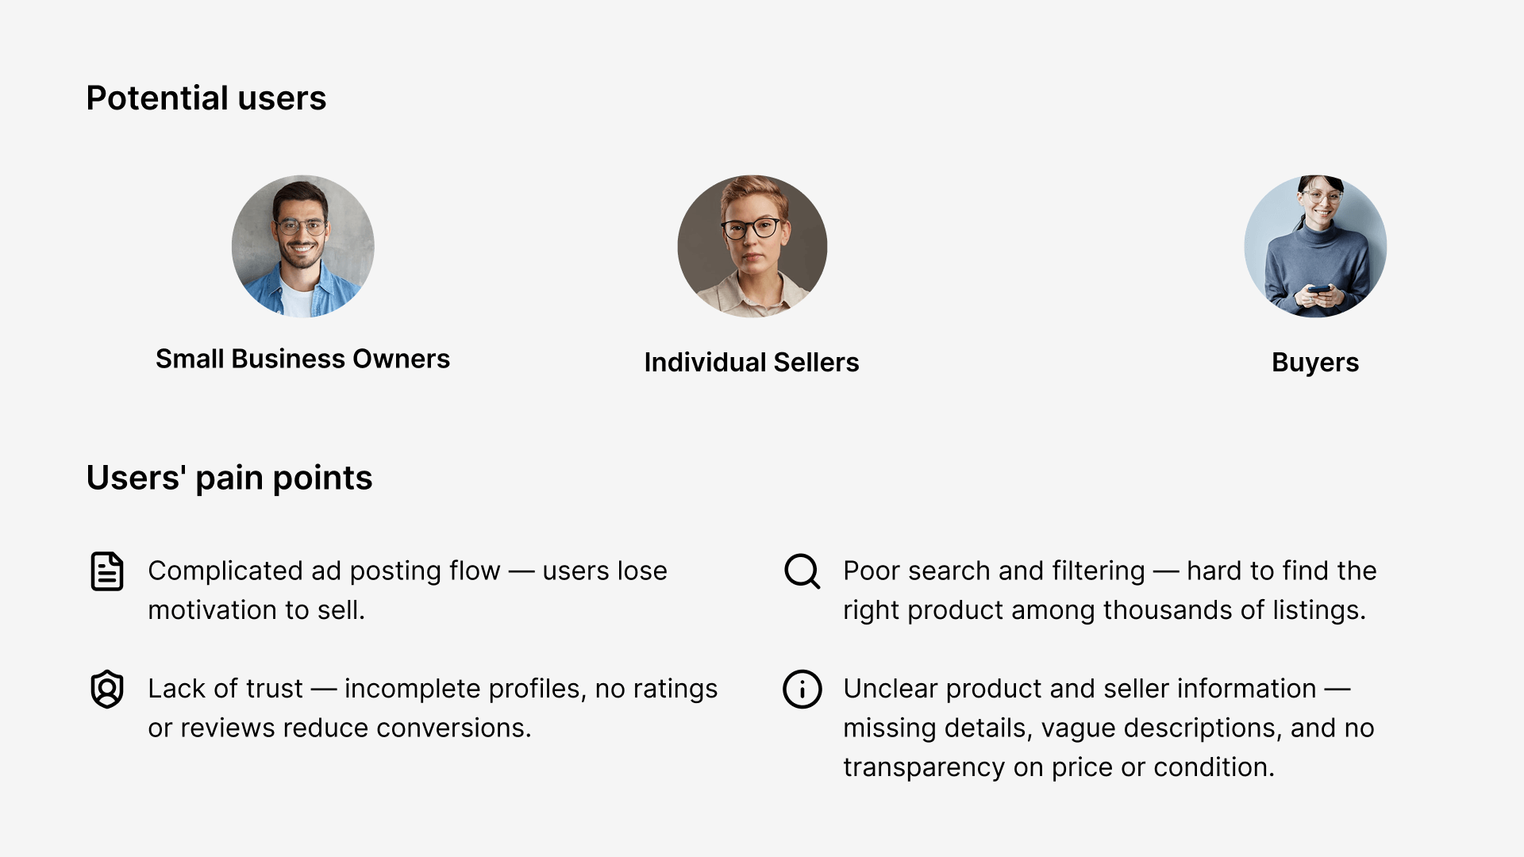Click the Users' pain points heading
1524x857 pixels.
click(229, 478)
